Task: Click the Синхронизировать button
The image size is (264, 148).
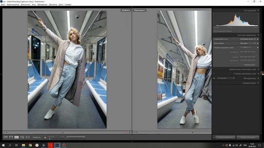Action: [x=225, y=137]
